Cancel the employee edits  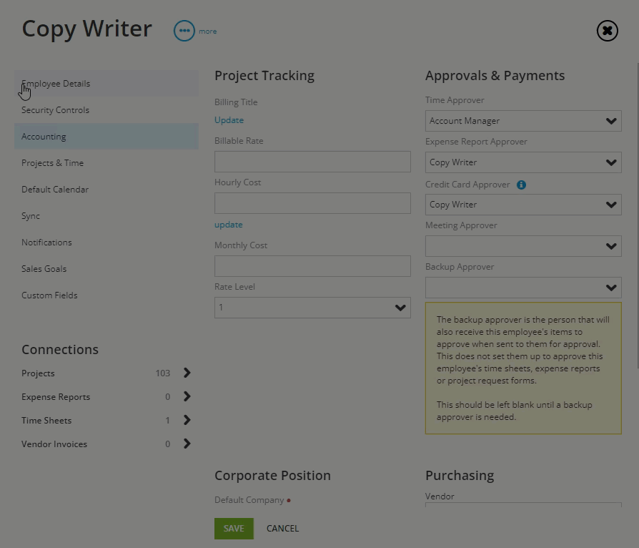(x=283, y=529)
